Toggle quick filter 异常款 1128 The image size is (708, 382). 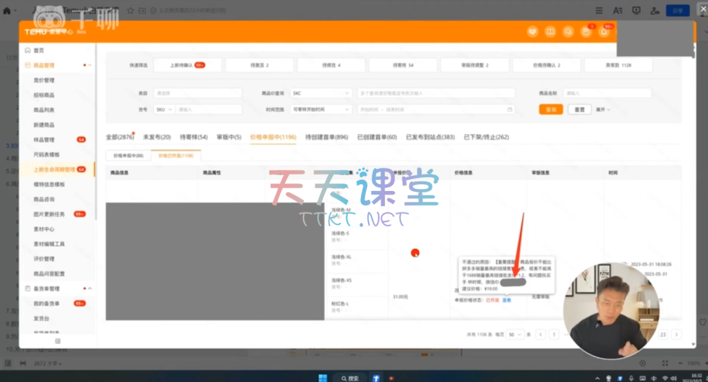coord(618,65)
